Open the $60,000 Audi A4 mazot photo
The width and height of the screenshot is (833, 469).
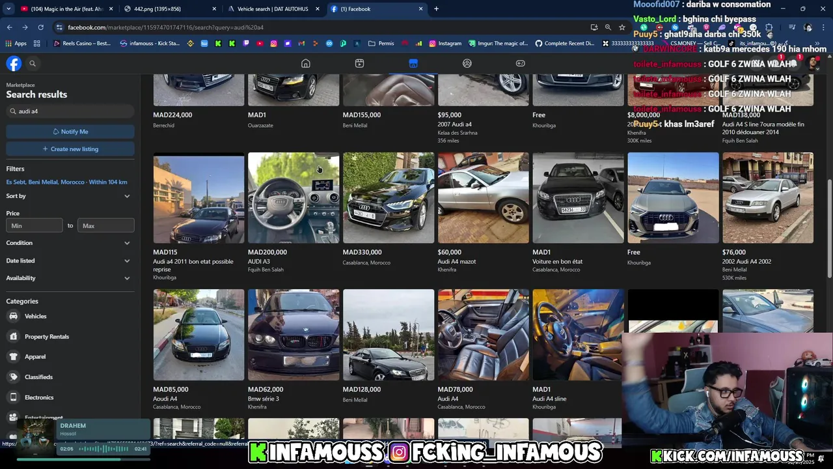coord(484,198)
